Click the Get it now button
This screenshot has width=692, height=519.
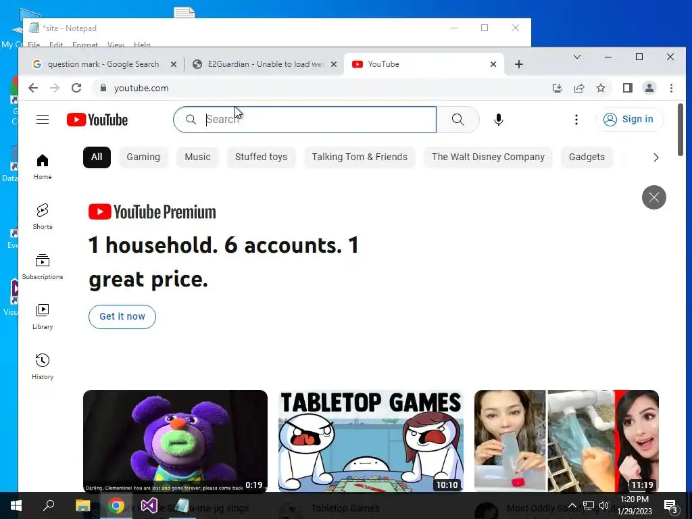(x=122, y=316)
